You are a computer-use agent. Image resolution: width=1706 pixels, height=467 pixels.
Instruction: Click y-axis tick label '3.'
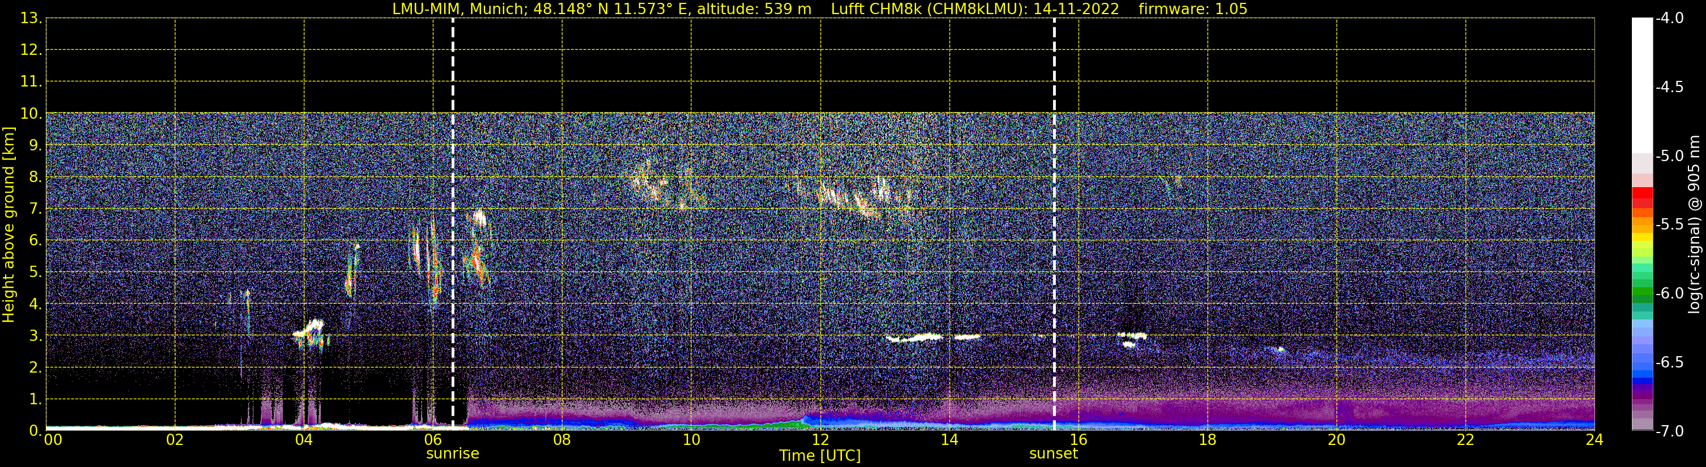pyautogui.click(x=35, y=336)
